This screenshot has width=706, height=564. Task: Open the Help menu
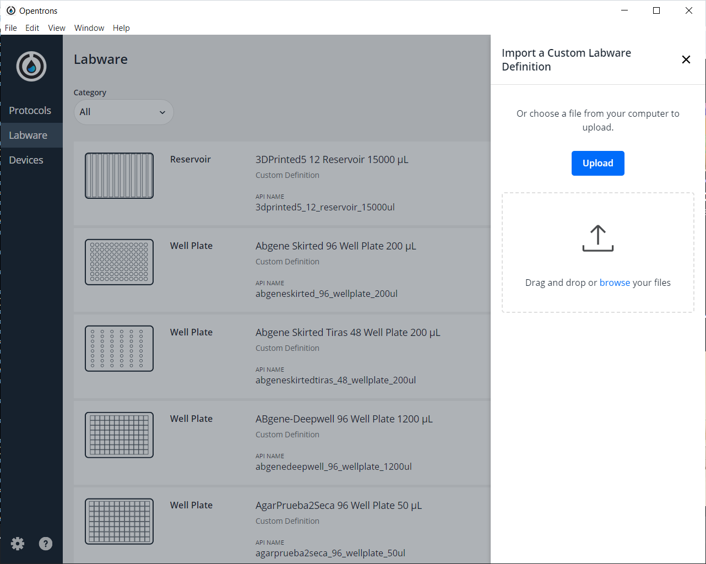click(121, 28)
